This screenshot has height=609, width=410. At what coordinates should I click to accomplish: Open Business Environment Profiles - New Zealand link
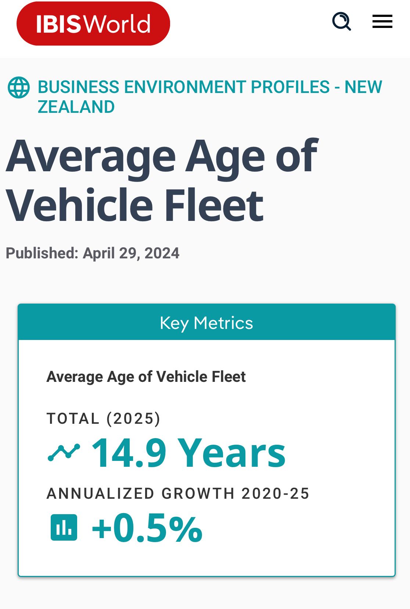(209, 87)
